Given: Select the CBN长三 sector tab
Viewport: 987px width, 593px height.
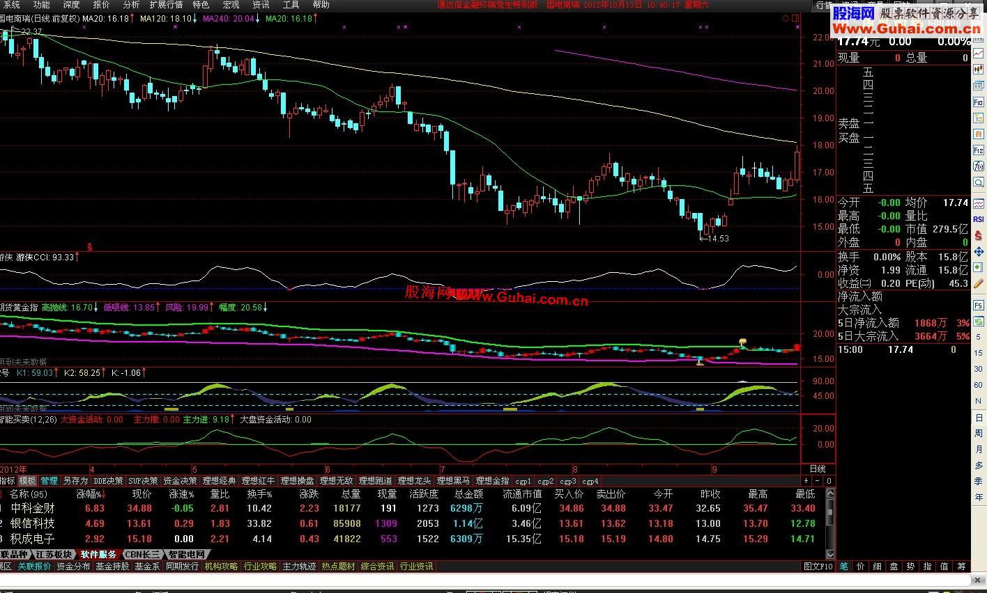Looking at the screenshot, I should point(142,555).
